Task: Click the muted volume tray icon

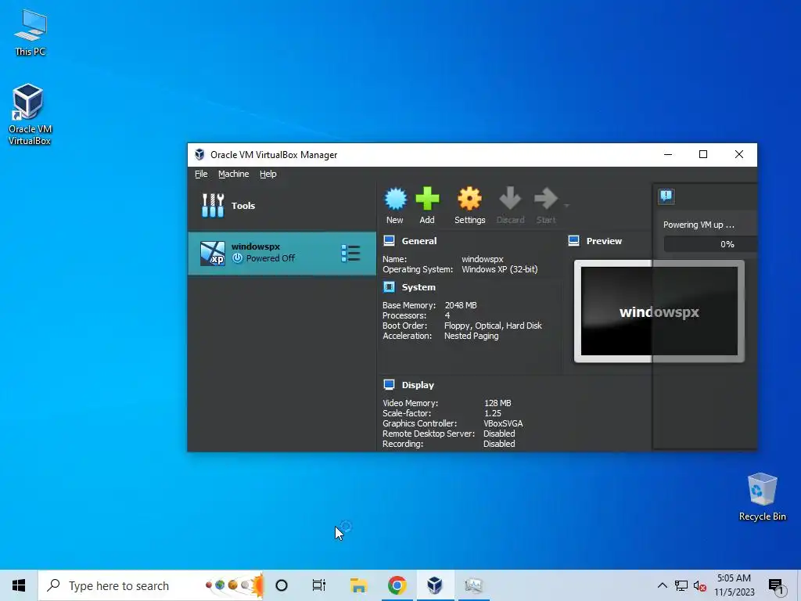Action: [x=700, y=585]
